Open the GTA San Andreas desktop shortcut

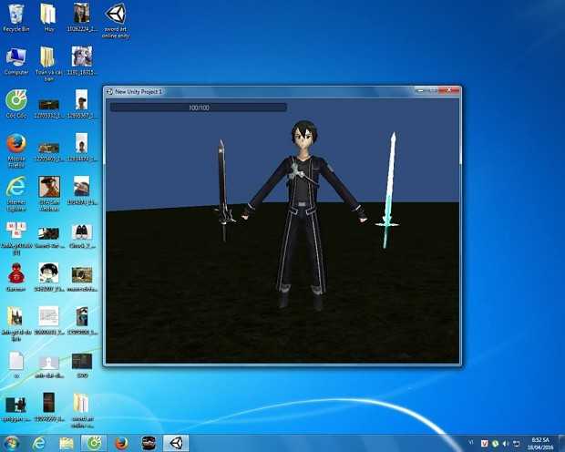[x=48, y=189]
